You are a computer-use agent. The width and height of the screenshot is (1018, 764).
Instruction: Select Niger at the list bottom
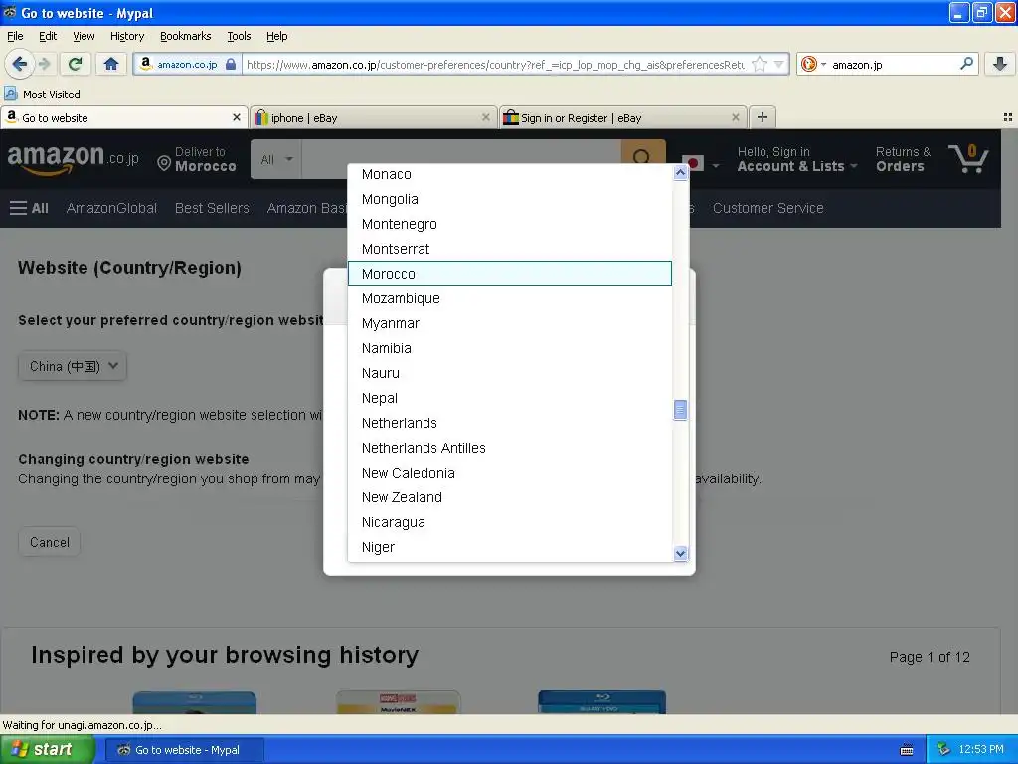coord(510,547)
